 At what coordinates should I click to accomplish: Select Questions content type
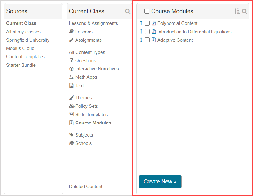pyautogui.click(x=85, y=61)
